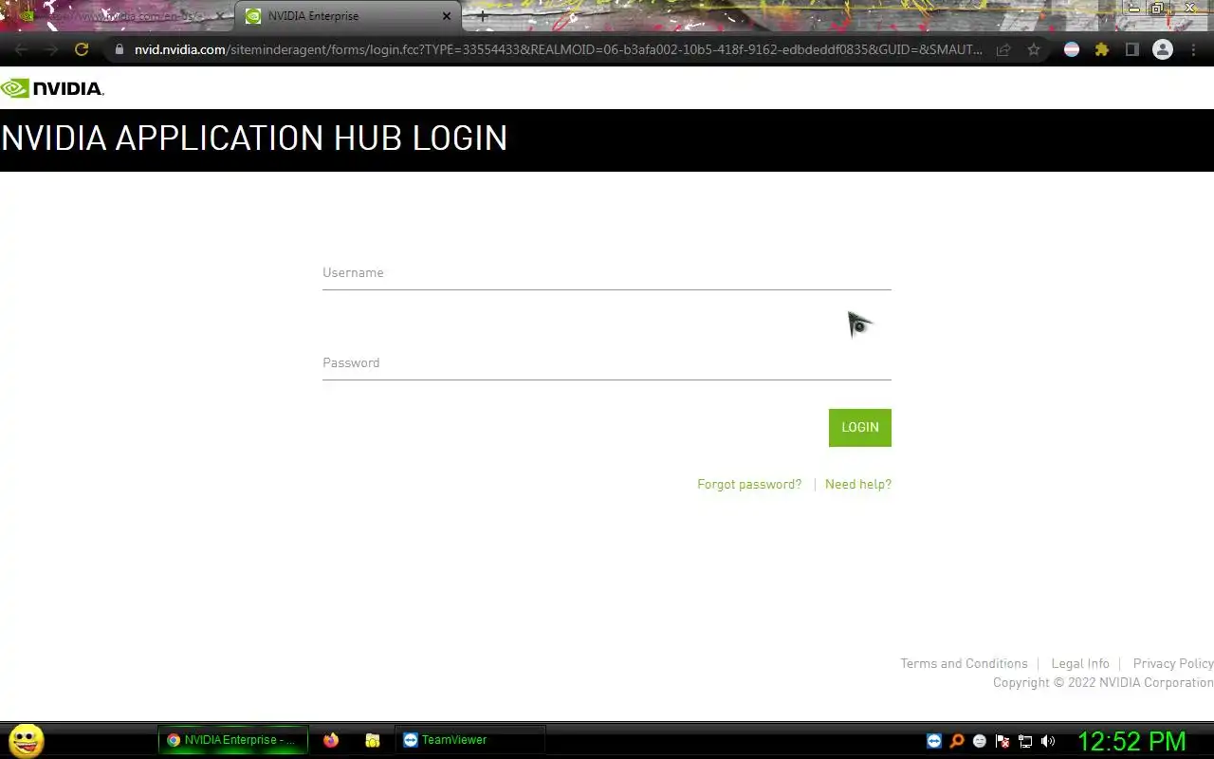The image size is (1214, 759).
Task: Open the smiley start menu icon
Action: click(x=27, y=740)
